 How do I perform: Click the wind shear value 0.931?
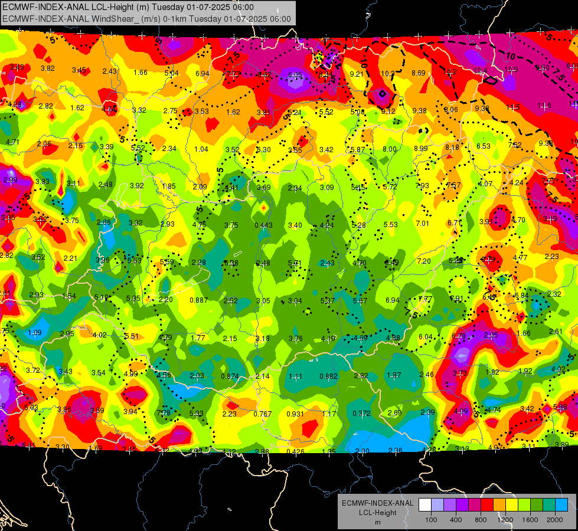295,414
